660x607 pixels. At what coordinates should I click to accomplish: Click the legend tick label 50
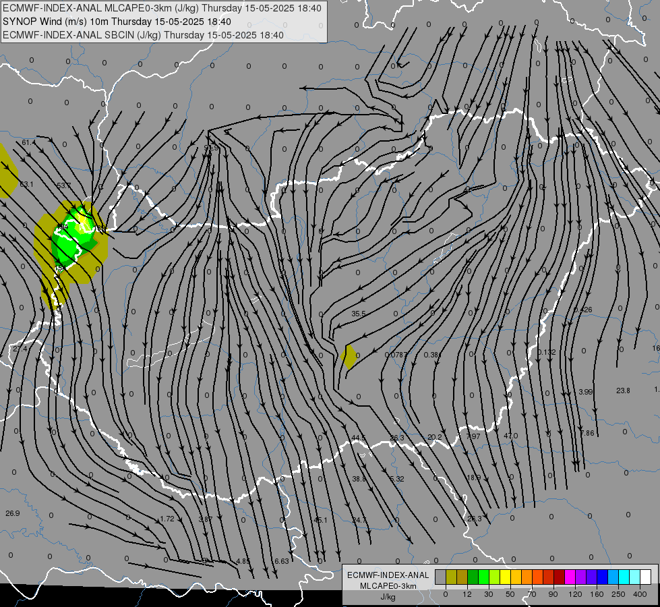click(510, 594)
